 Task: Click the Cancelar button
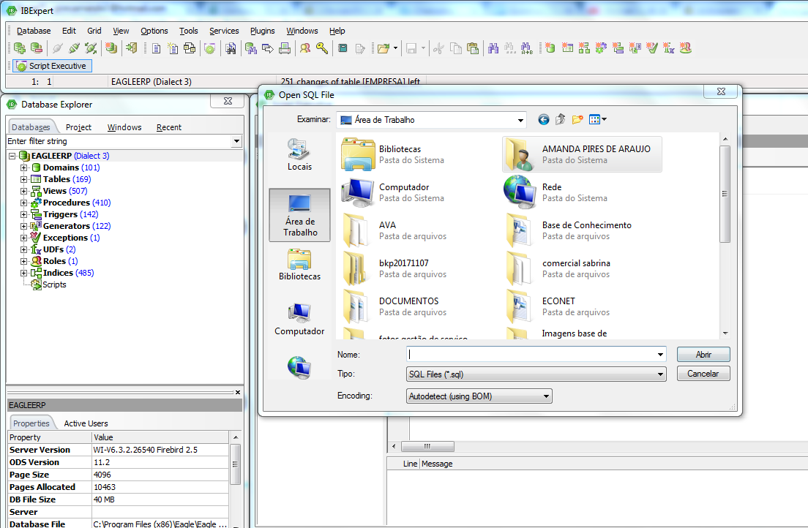click(703, 374)
